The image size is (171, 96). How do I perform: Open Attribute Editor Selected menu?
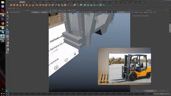pos(137,12)
